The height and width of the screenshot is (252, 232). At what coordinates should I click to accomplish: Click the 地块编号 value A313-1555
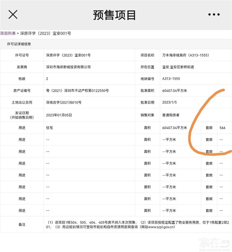point(171,79)
